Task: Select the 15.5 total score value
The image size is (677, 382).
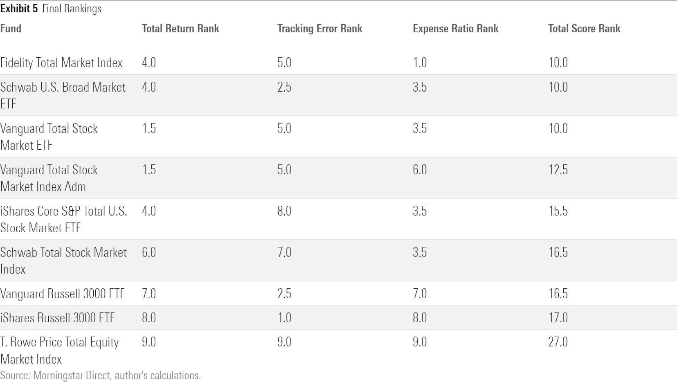Action: (558, 211)
